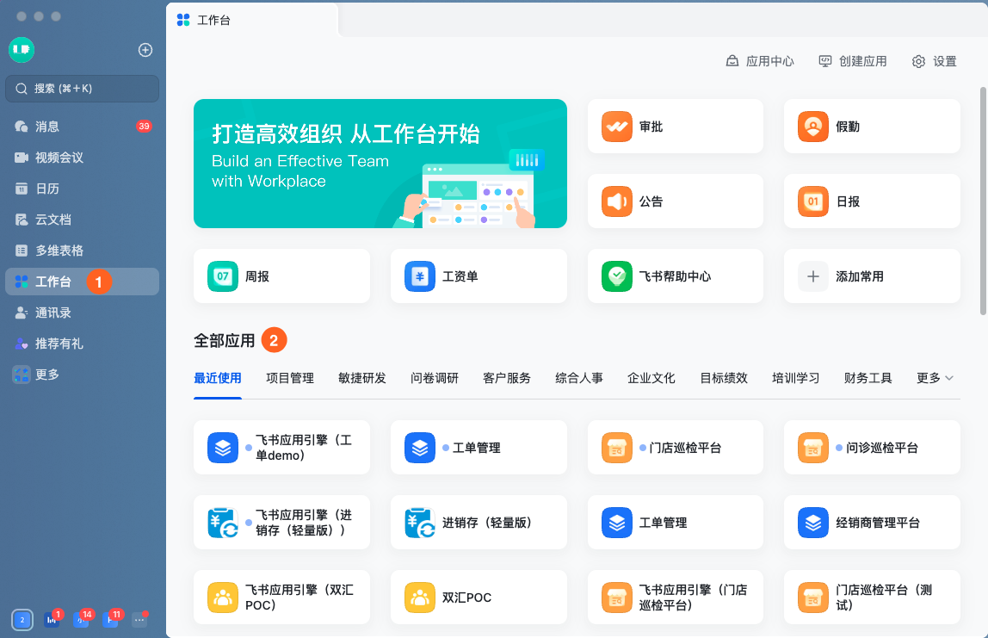Switch to the 综合人事 tab
The width and height of the screenshot is (988, 638).
point(579,378)
